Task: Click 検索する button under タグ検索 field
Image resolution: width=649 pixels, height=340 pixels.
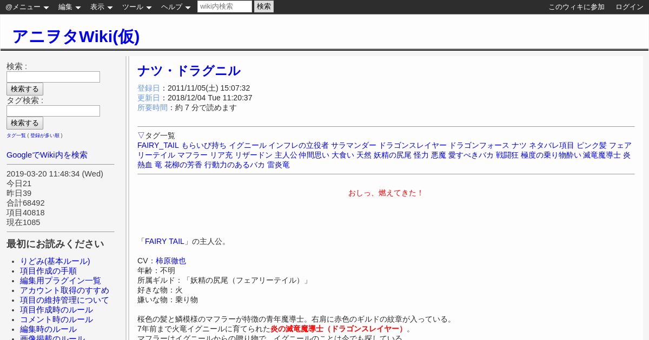Action: [25, 123]
